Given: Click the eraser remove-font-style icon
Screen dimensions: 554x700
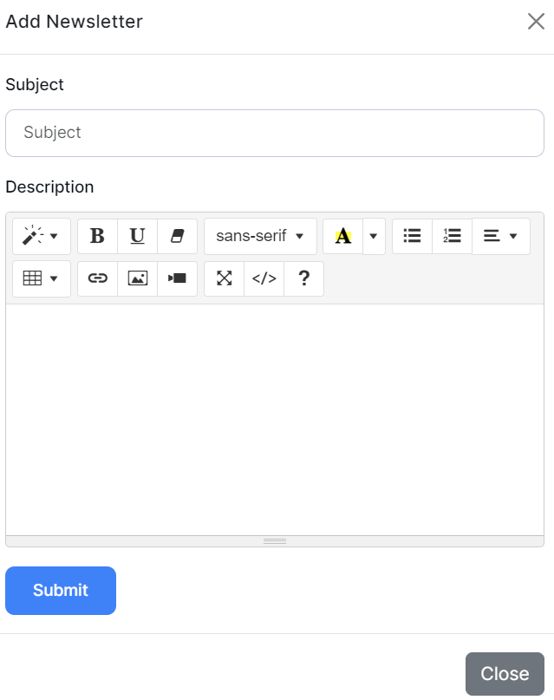Looking at the screenshot, I should pos(177,236).
